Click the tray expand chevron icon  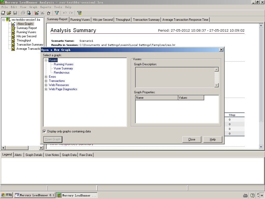pyautogui.click(x=262, y=195)
